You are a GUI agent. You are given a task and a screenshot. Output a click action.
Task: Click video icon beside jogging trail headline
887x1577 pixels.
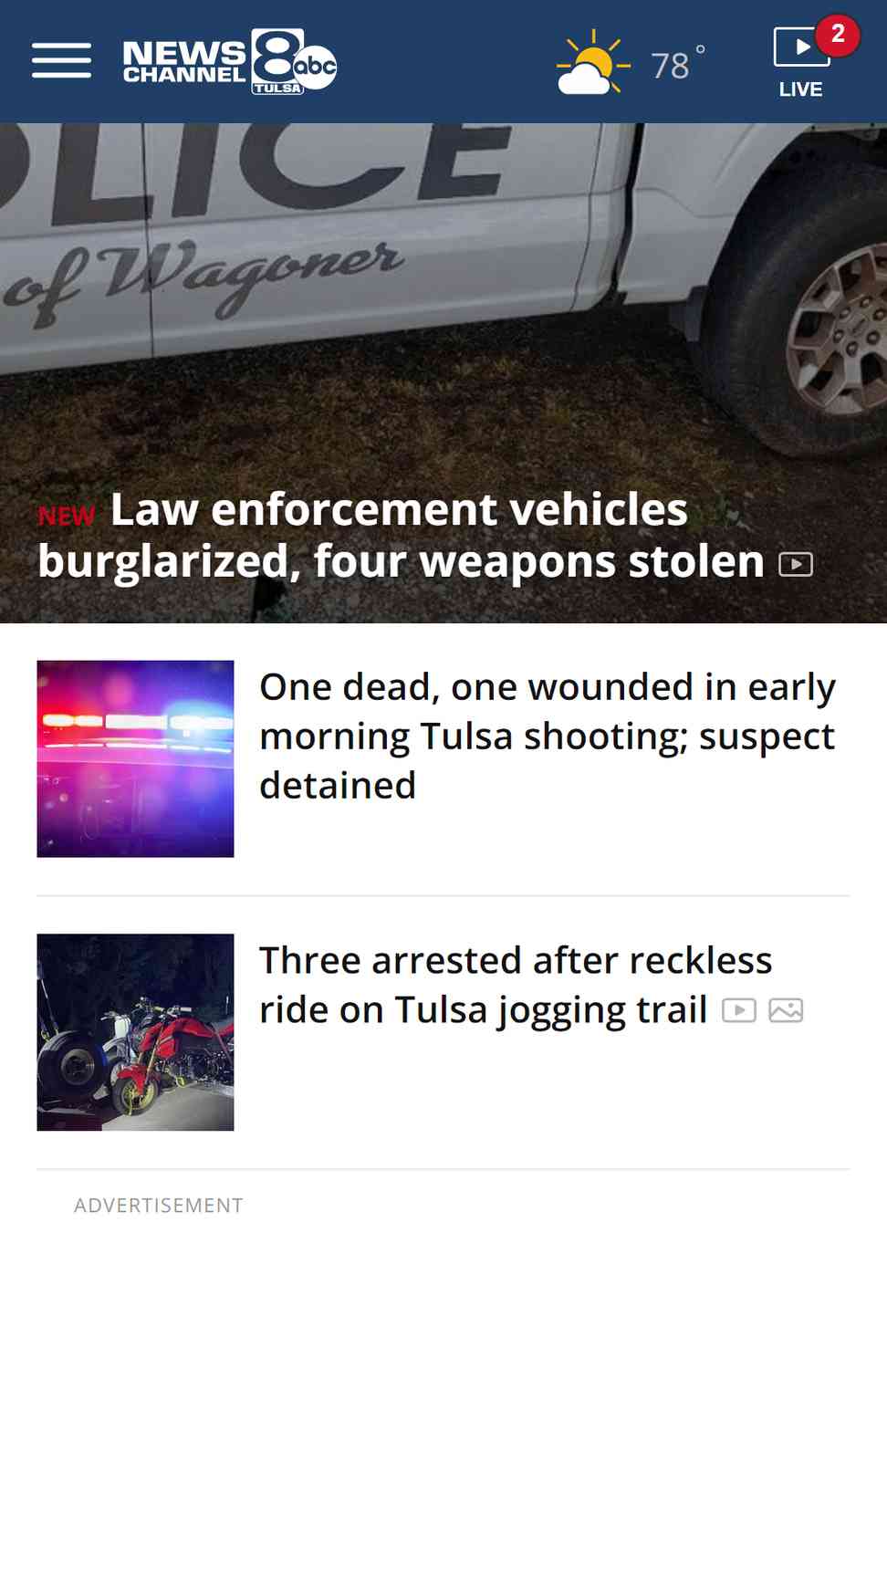pos(739,1010)
